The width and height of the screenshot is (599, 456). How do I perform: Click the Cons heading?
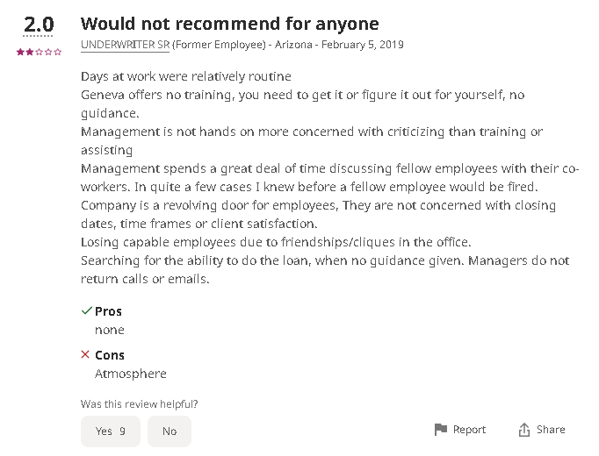click(x=110, y=355)
